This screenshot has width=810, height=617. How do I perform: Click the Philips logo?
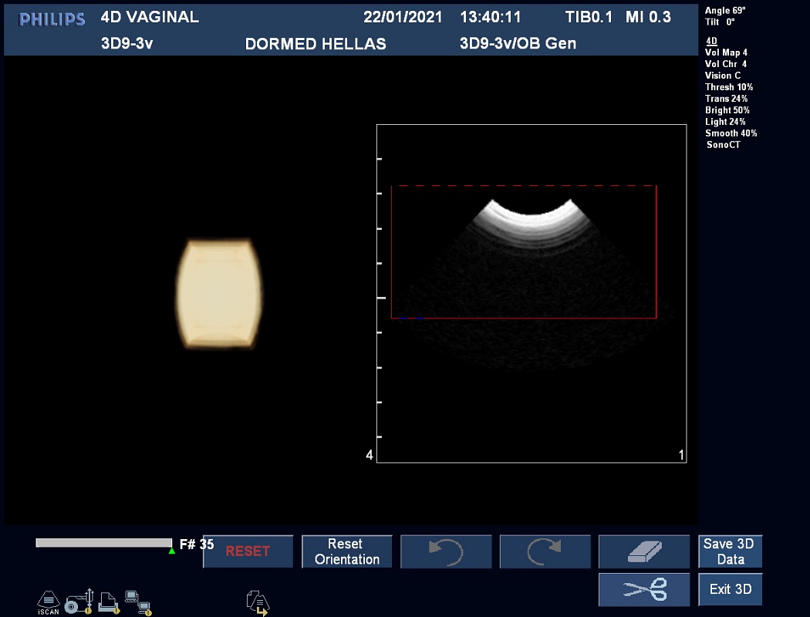(52, 19)
